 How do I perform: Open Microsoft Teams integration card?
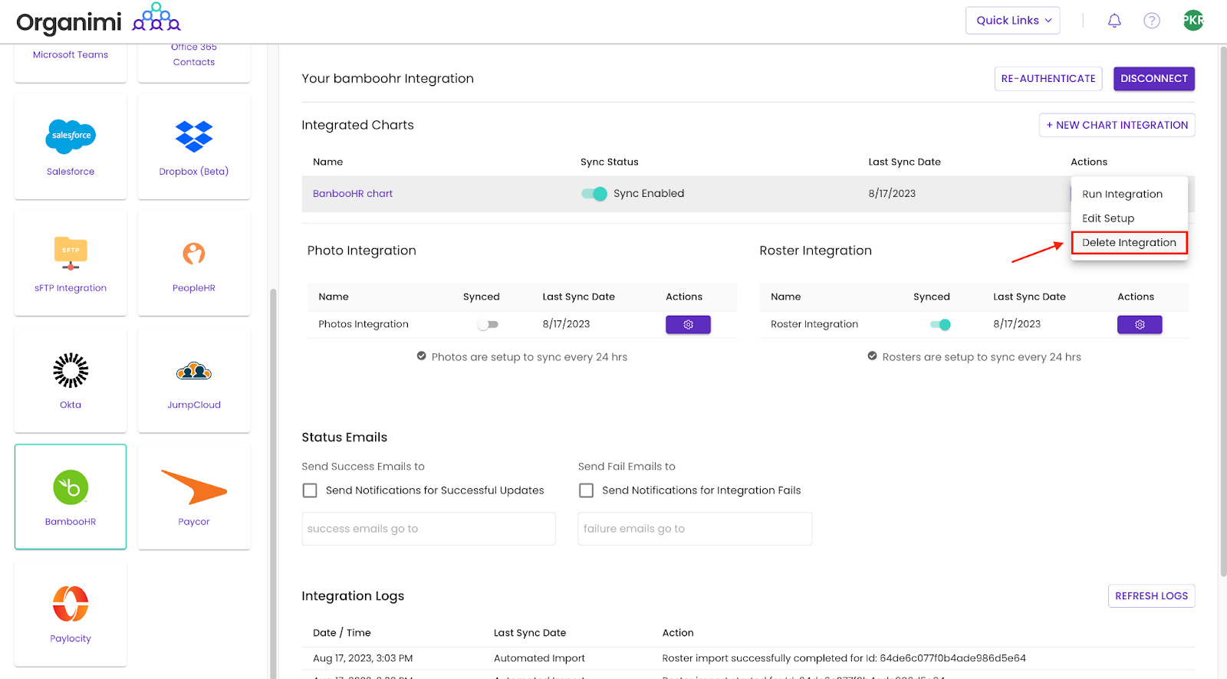point(71,61)
